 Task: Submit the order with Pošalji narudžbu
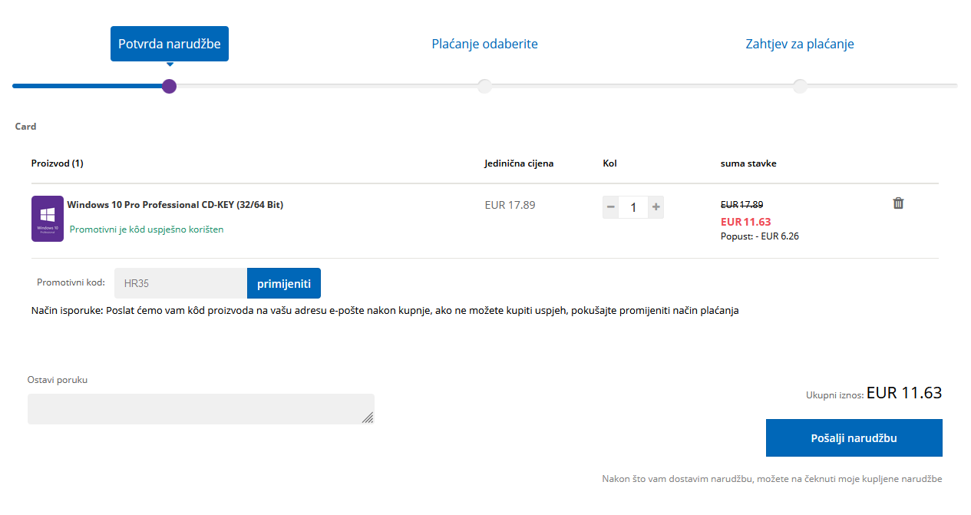pos(854,438)
